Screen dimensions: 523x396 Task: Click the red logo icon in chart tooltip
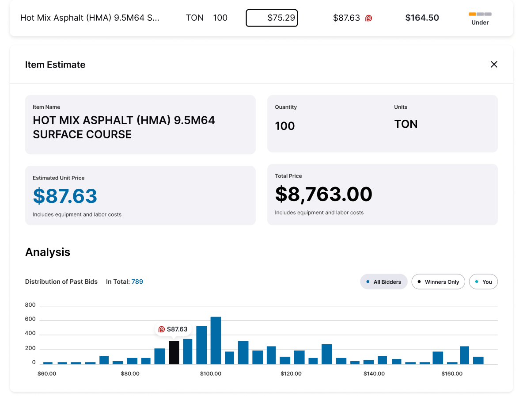tap(162, 329)
